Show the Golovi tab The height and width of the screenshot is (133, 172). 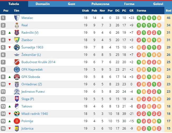(158, 4)
